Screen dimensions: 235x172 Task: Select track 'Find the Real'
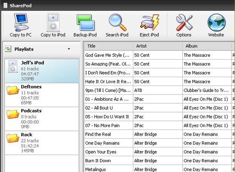(109, 134)
